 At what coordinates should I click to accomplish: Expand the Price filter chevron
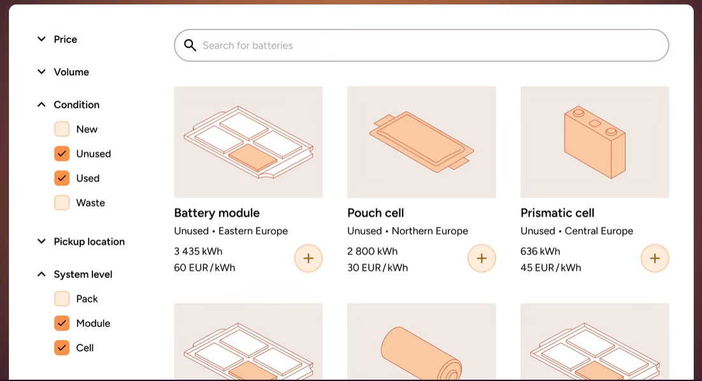(41, 39)
